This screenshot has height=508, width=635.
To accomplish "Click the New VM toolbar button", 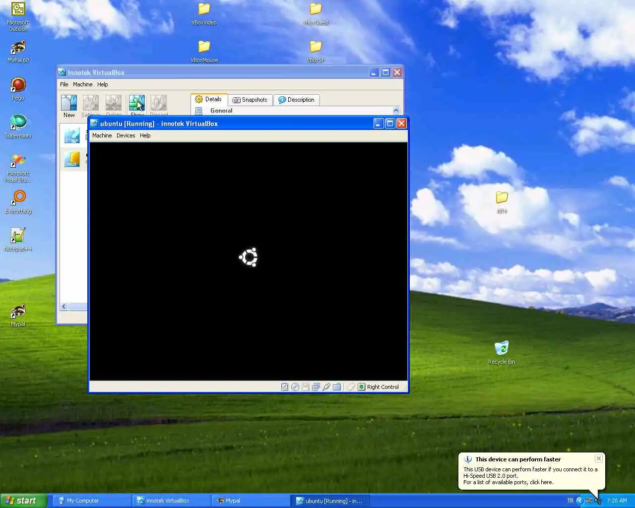I will point(69,106).
